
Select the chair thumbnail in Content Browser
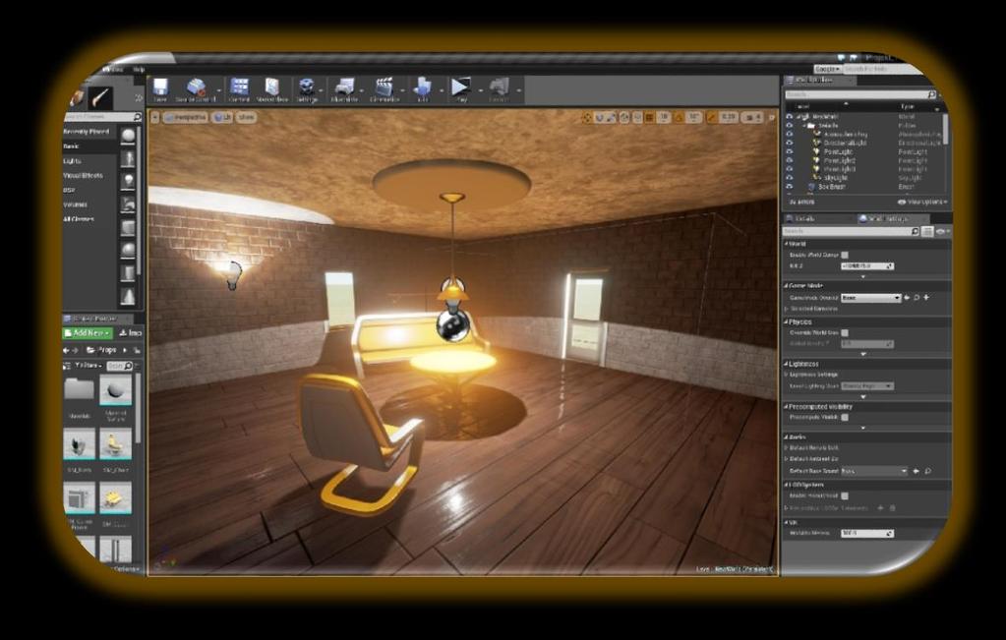(115, 443)
